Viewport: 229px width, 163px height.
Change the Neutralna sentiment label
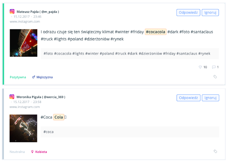click(17, 152)
